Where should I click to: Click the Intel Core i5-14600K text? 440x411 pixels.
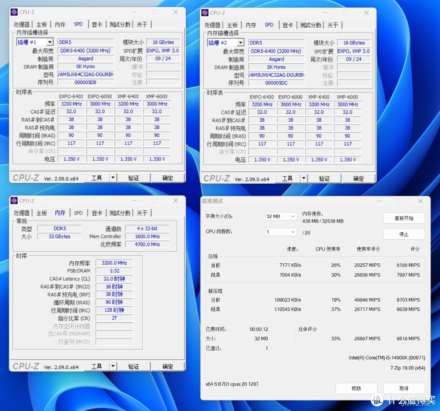tap(387, 358)
